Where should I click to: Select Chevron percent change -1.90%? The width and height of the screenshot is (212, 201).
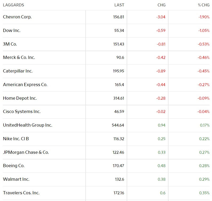204,17
